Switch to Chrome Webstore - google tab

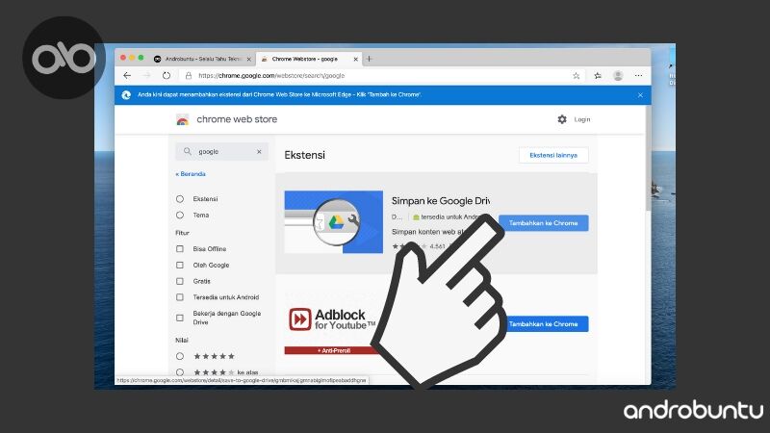[309, 59]
